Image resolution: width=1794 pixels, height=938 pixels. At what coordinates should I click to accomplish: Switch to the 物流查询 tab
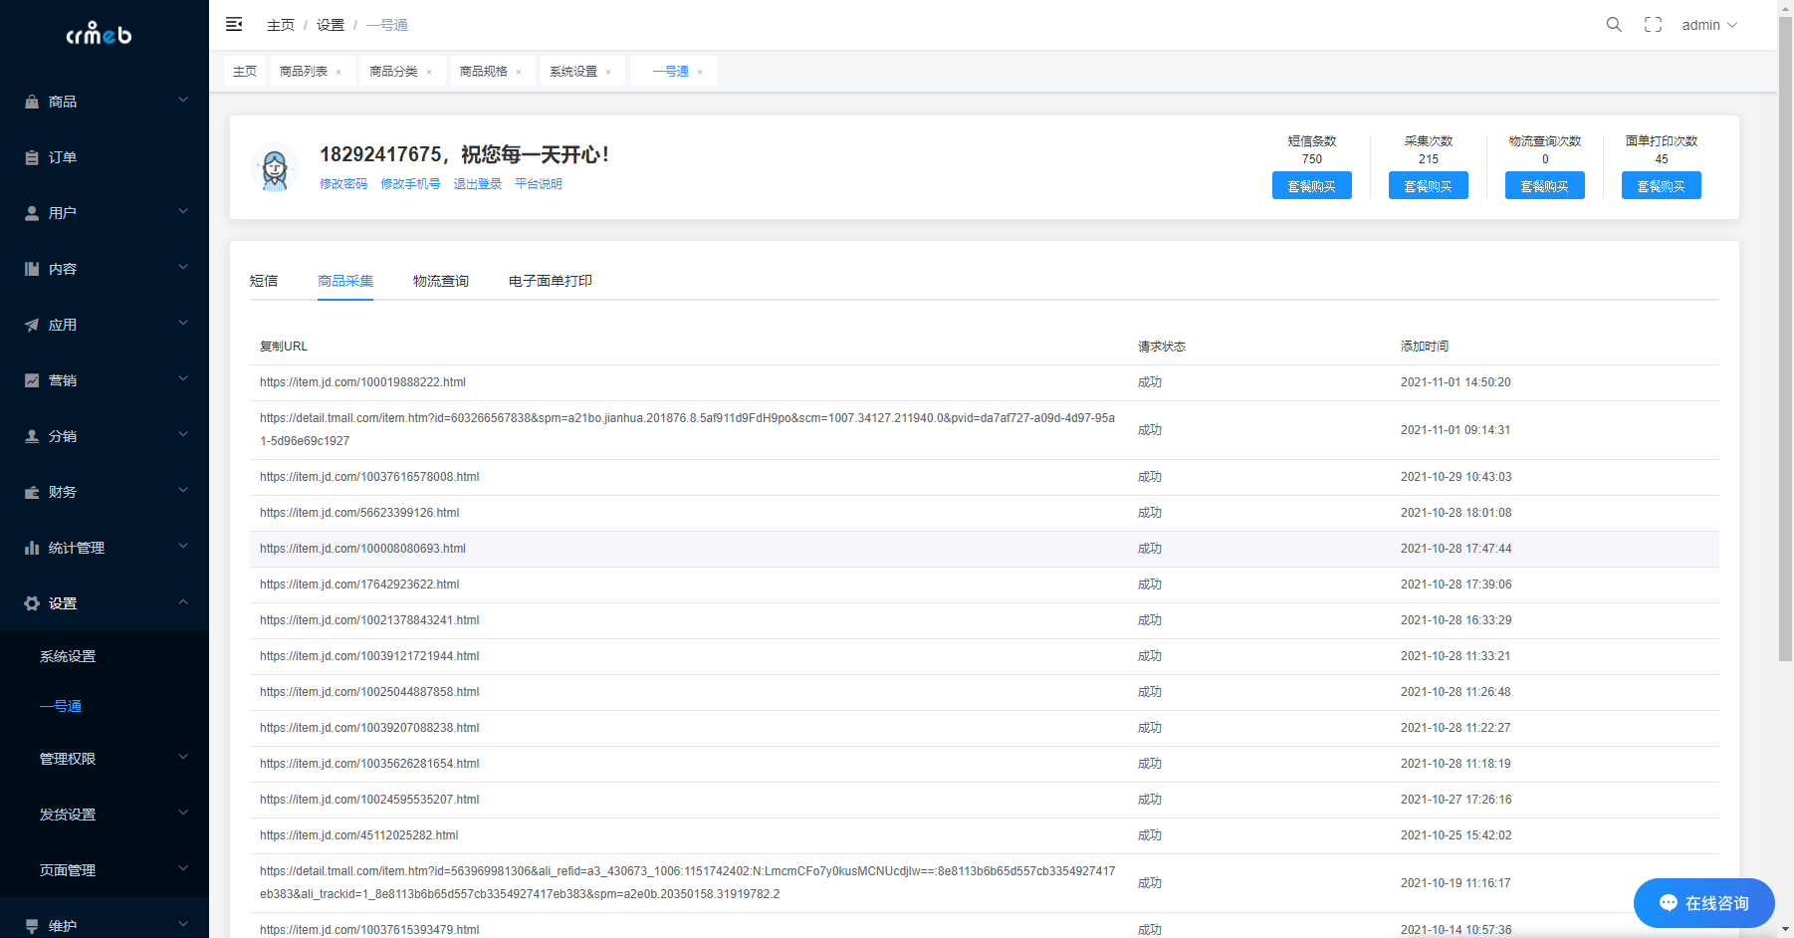pos(441,281)
